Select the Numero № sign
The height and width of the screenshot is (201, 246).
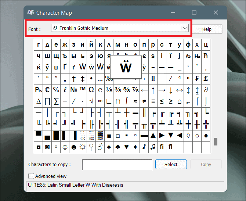tap(74, 90)
